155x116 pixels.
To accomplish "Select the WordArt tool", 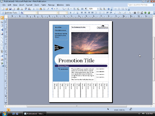I will tap(2, 30).
